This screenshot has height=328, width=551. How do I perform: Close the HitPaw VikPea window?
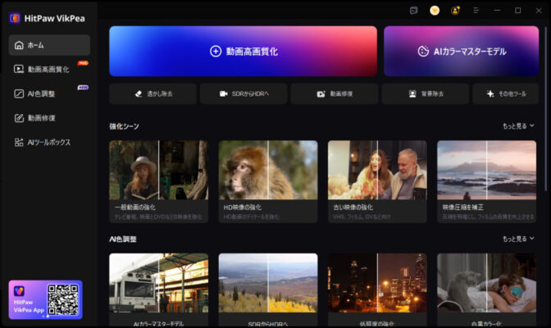[x=539, y=11]
